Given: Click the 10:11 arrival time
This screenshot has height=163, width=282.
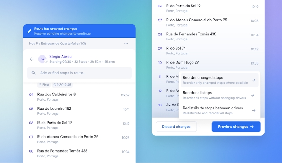Looking at the screenshot, I should (x=126, y=109).
